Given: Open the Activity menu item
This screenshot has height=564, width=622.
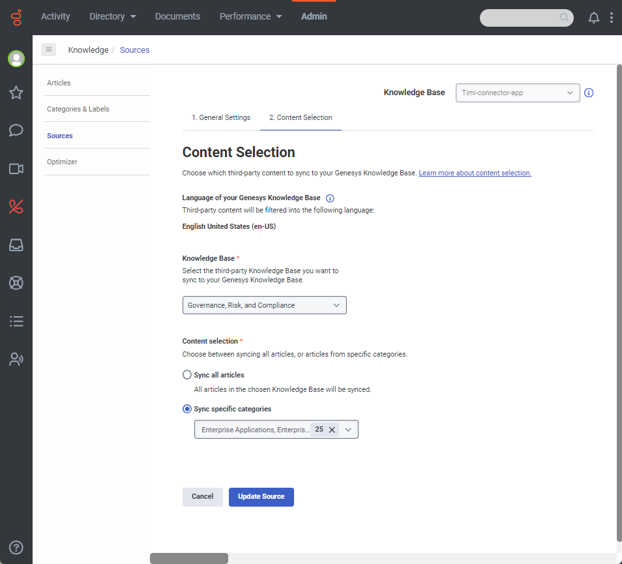Looking at the screenshot, I should click(x=55, y=16).
